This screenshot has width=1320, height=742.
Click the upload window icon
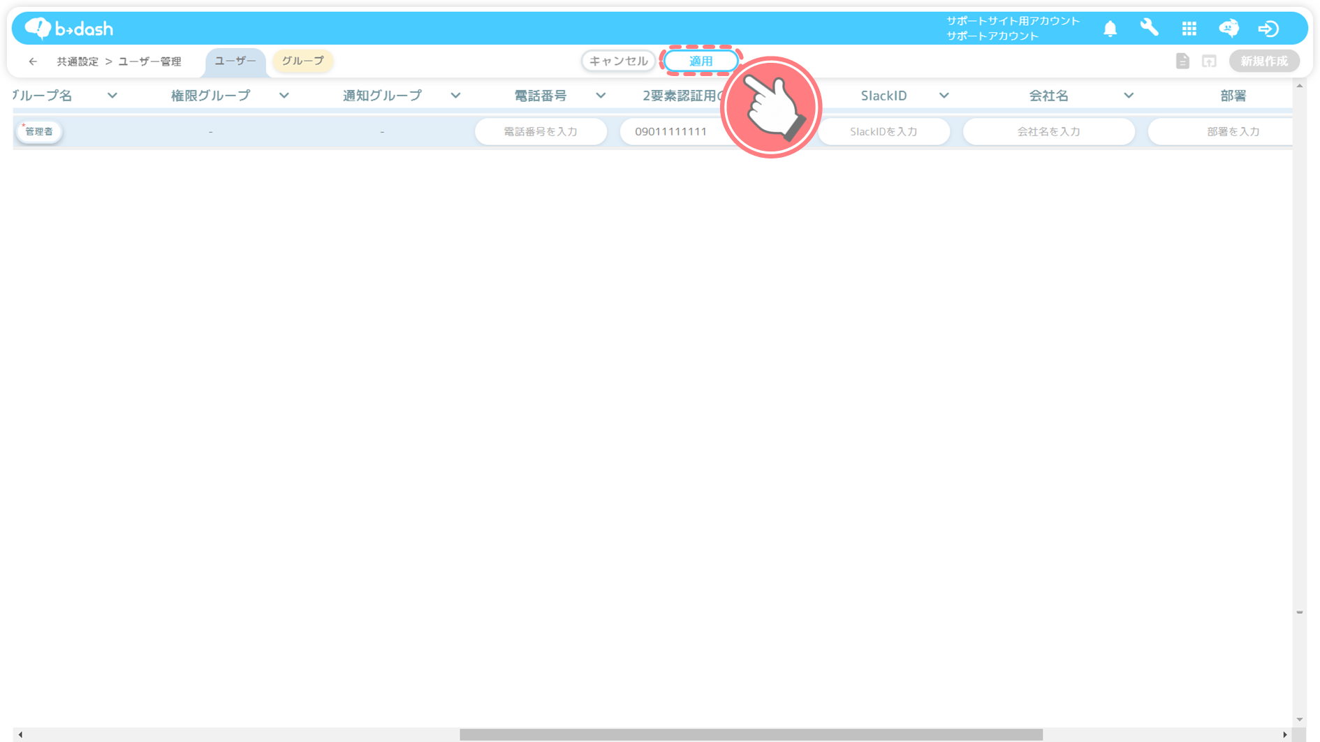point(1209,61)
